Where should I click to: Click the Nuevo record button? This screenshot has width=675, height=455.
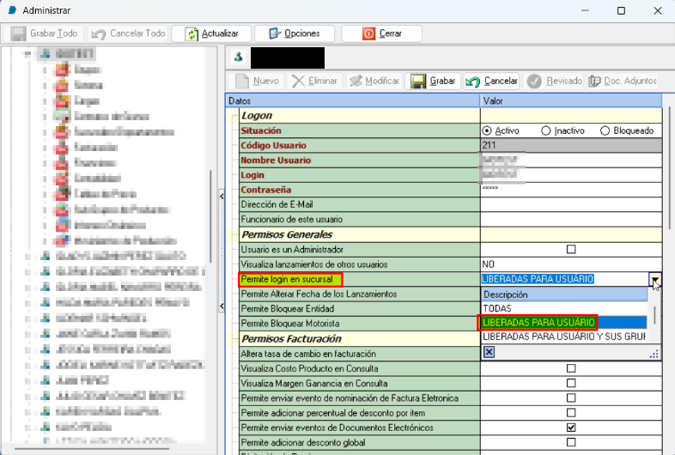click(x=257, y=81)
